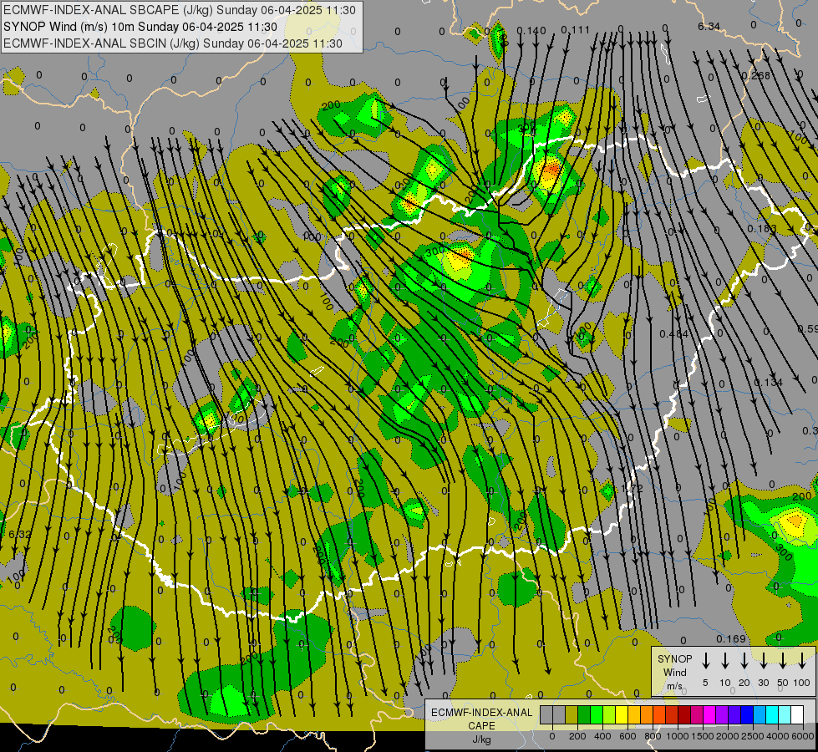The width and height of the screenshot is (818, 752).
Task: Click the 6000 tick label on CAPE scale
Action: pos(803,736)
